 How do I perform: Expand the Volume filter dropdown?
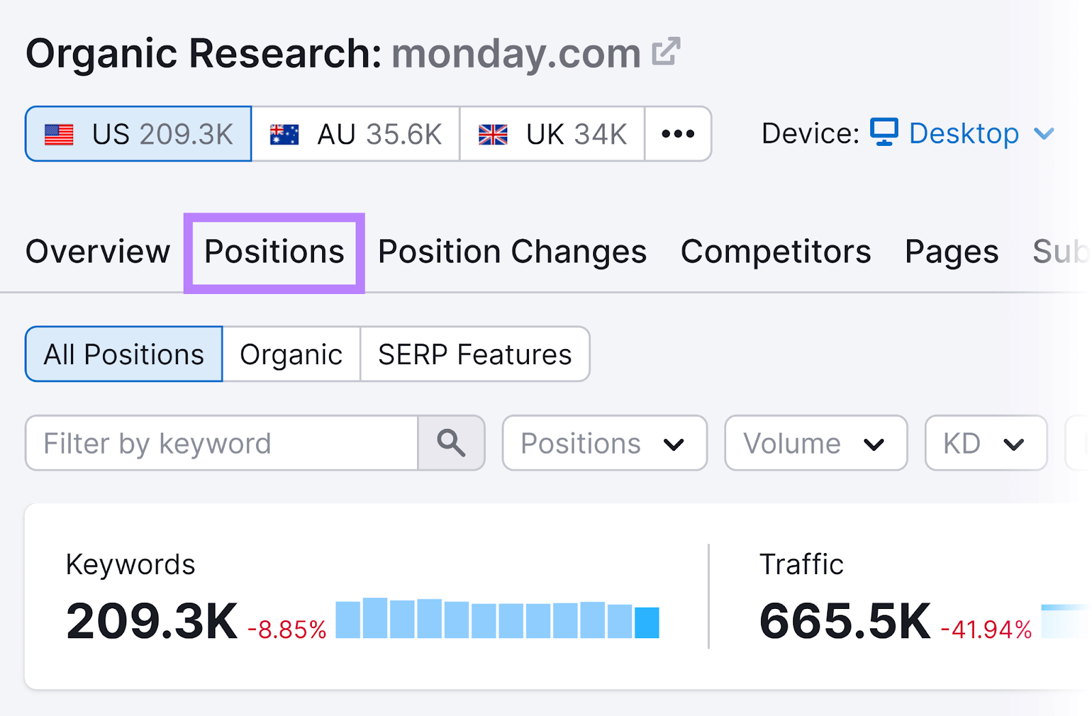pyautogui.click(x=814, y=443)
